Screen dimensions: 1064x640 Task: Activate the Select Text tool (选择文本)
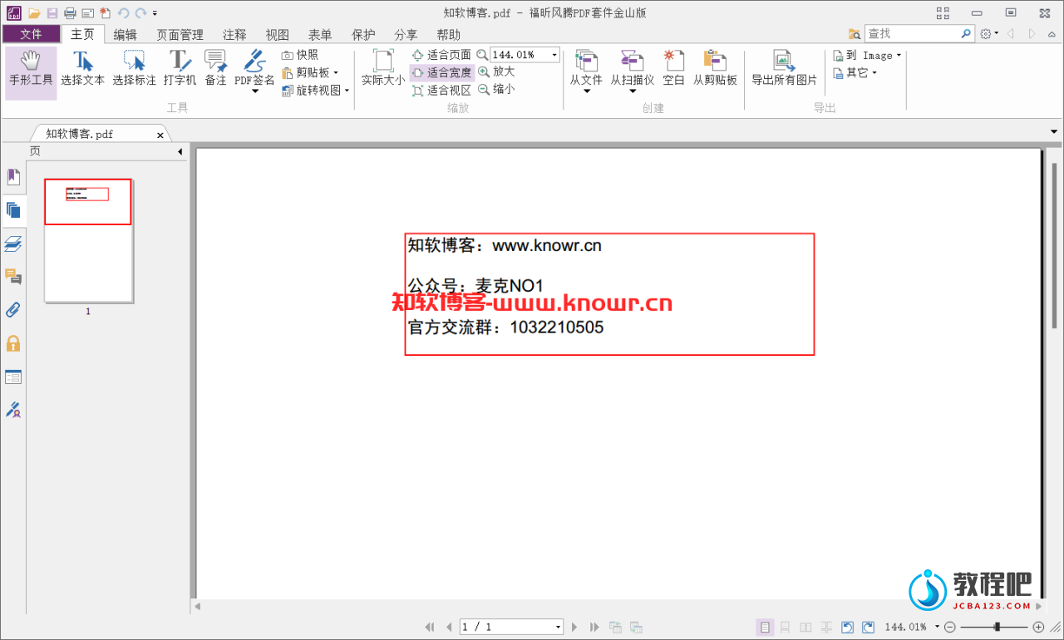tap(83, 70)
